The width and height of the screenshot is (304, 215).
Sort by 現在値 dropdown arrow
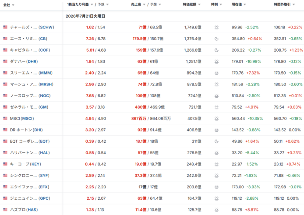click(245, 4)
